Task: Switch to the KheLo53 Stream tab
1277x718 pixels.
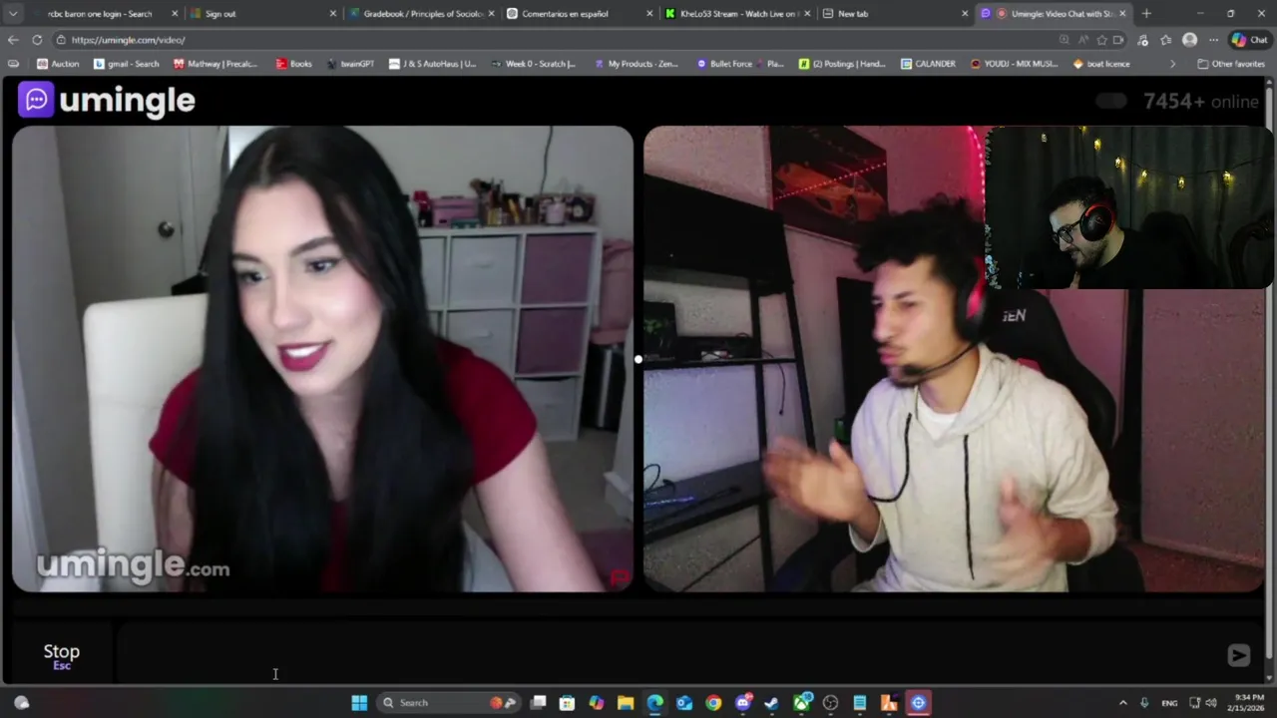Action: pos(737,14)
